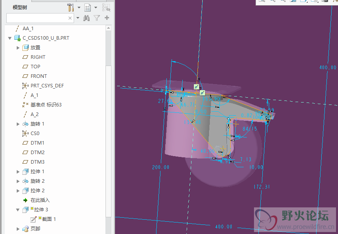Expand the 旋转 2 revolve feature
This screenshot has height=234, width=338.
18,181
